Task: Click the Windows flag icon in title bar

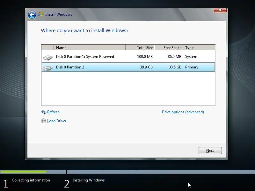Action: coord(41,14)
